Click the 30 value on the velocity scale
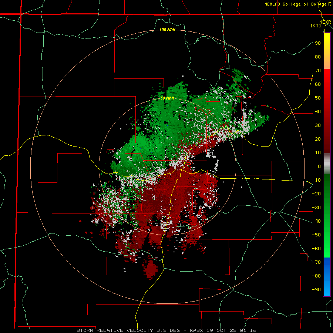The width and height of the screenshot is (333, 333). [318, 125]
